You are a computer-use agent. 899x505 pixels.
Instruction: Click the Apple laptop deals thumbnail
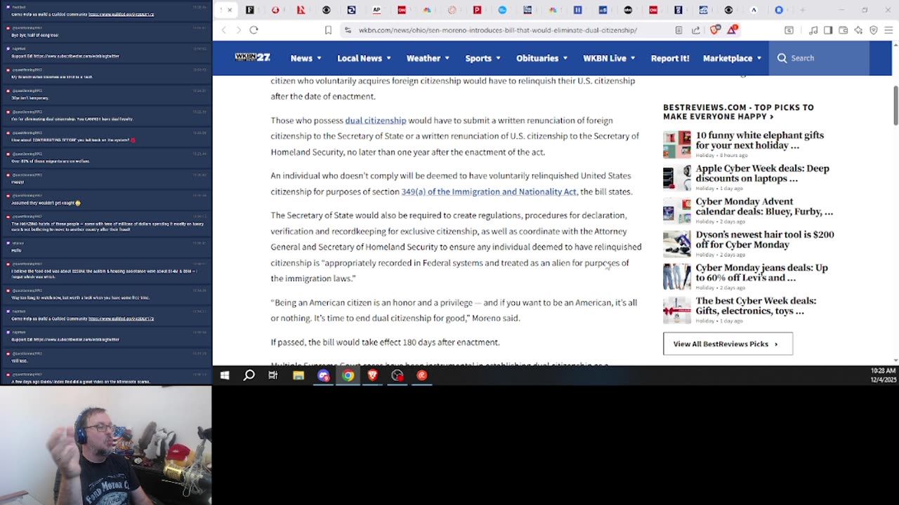coord(677,177)
